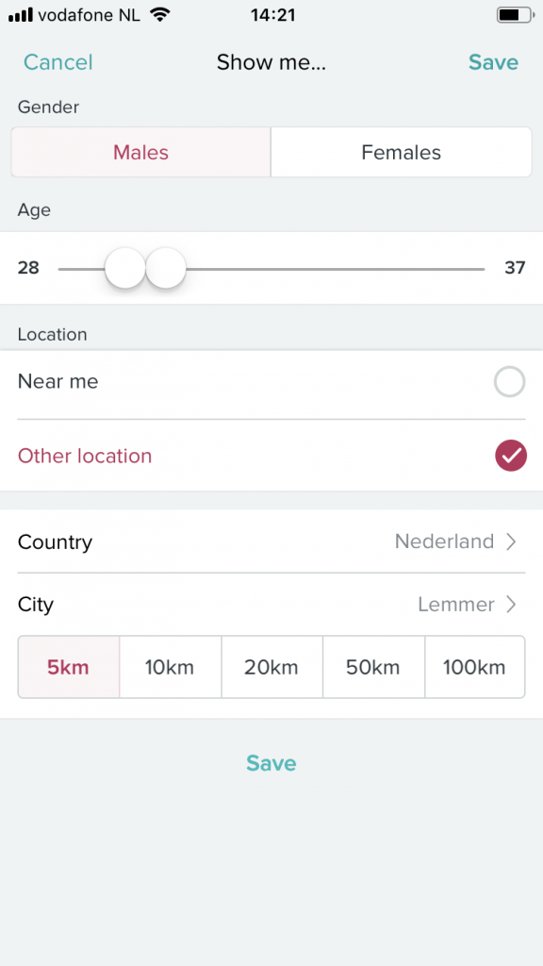
Task: Tap Cancel to discard changes
Action: pyautogui.click(x=58, y=62)
